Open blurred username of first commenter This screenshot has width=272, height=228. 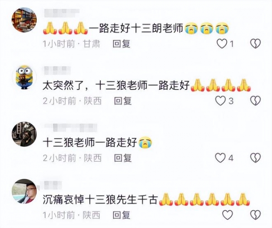(62, 13)
